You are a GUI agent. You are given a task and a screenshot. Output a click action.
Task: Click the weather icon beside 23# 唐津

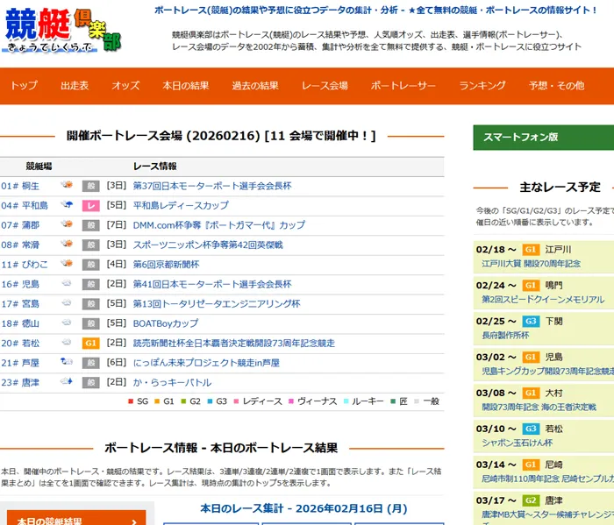coord(66,382)
